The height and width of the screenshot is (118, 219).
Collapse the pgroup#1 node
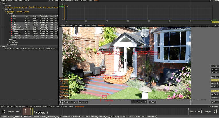[5, 12]
